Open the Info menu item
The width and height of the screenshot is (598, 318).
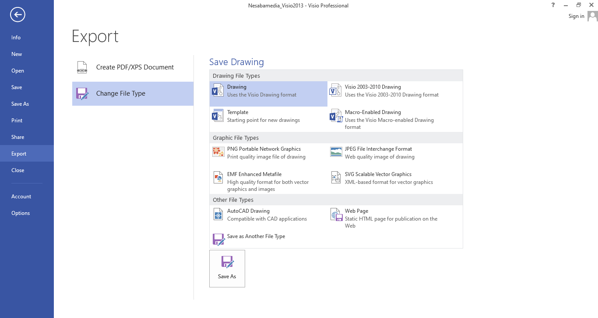(16, 38)
